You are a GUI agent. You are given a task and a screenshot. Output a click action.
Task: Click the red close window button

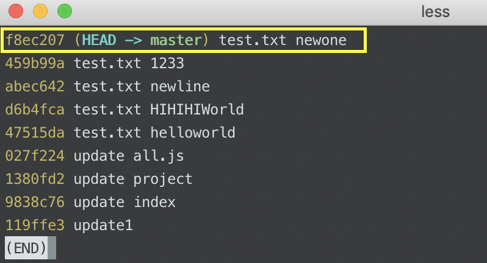pos(16,11)
